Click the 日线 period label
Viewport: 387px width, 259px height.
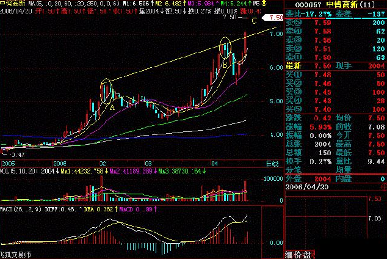point(272,164)
